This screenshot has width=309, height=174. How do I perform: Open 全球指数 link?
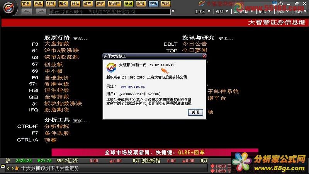[x=57, y=97]
